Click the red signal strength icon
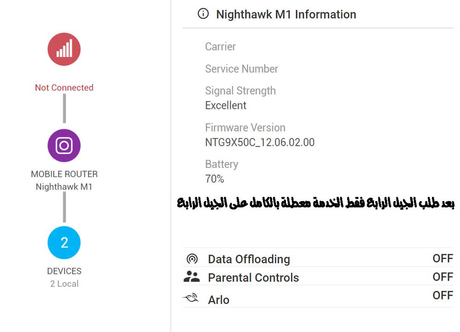Image resolution: width=460 pixels, height=332 pixels. (x=64, y=49)
